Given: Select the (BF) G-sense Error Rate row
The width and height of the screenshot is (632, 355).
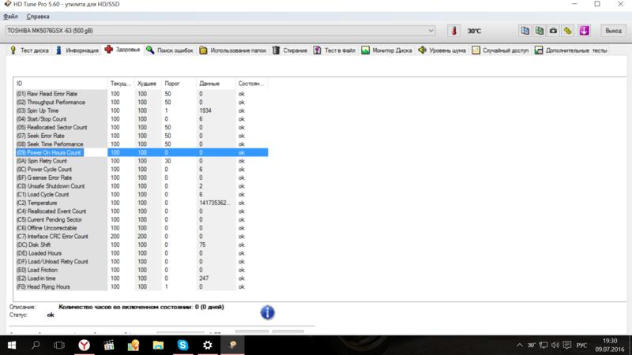Looking at the screenshot, I should 141,177.
